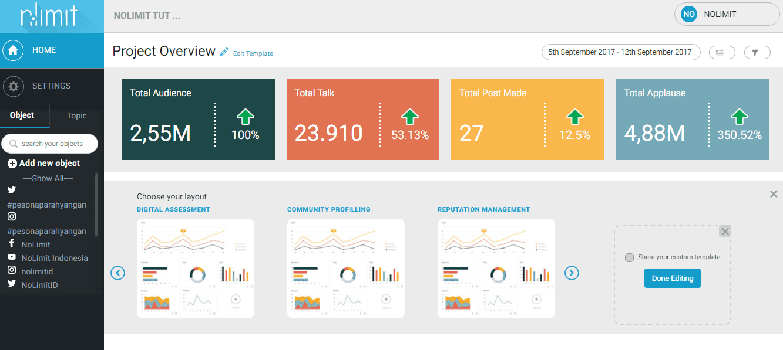783x350 pixels.
Task: Switch to the Topic tab
Action: pos(77,115)
